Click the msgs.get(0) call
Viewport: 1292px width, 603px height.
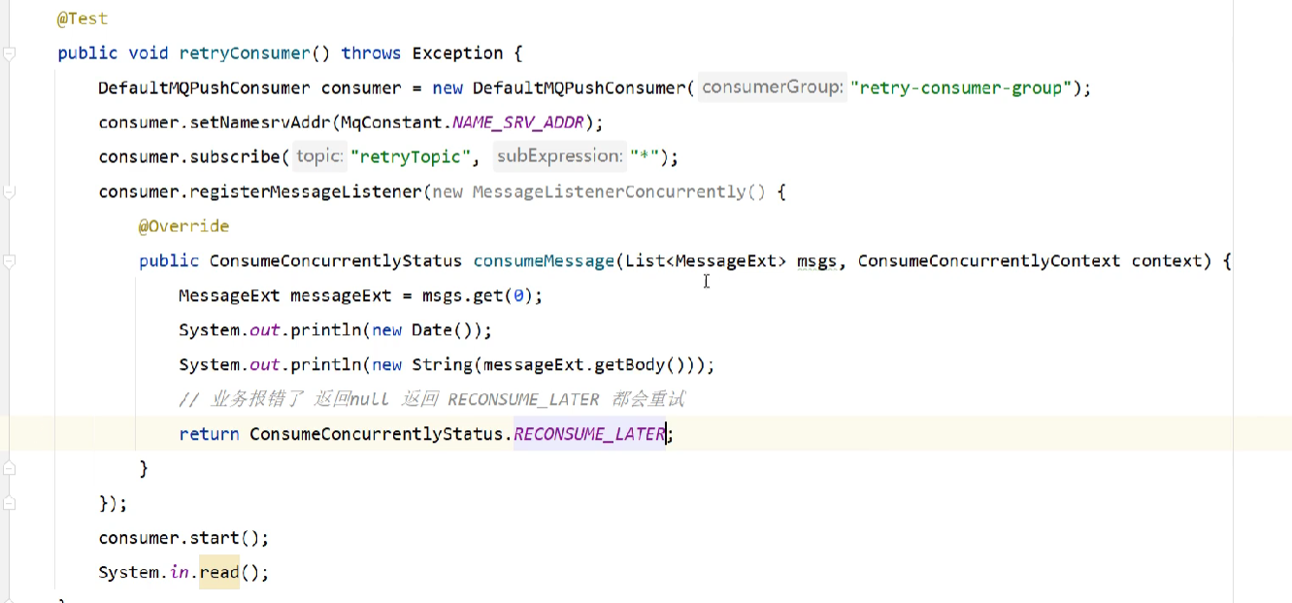tap(478, 296)
